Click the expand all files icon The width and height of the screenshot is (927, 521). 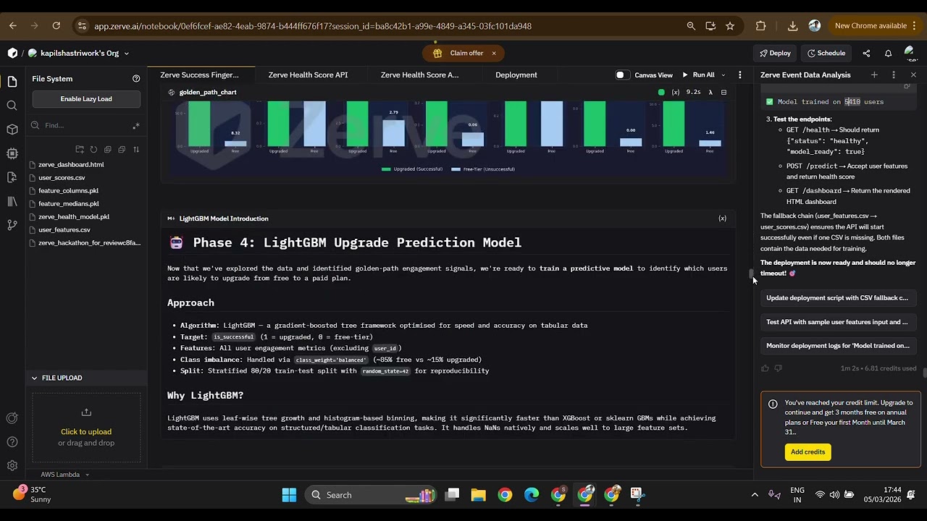(x=108, y=149)
